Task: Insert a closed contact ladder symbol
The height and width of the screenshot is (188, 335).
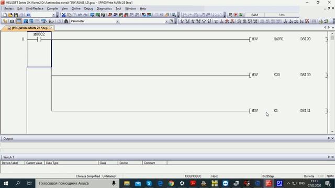Action: pos(193,21)
